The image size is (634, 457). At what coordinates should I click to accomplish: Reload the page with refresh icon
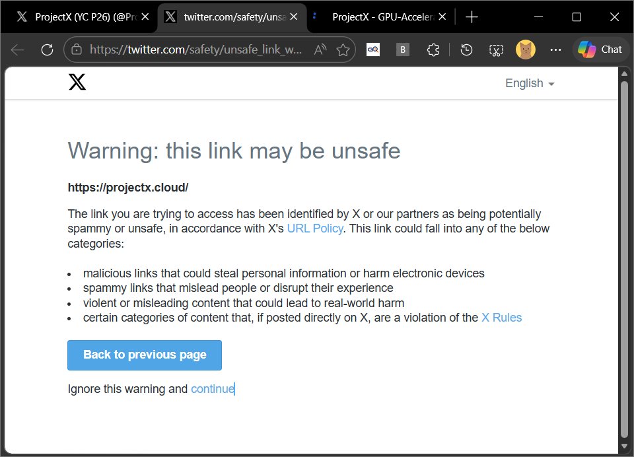click(48, 50)
